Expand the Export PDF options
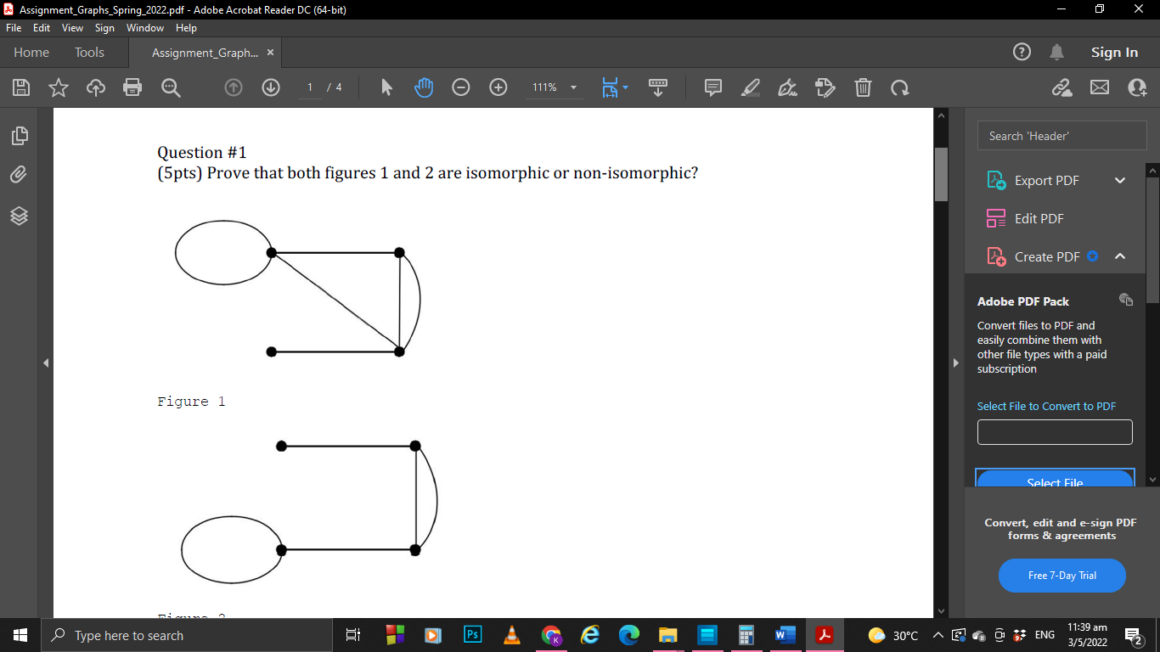Screen dimensions: 1160x652 [x=1120, y=180]
